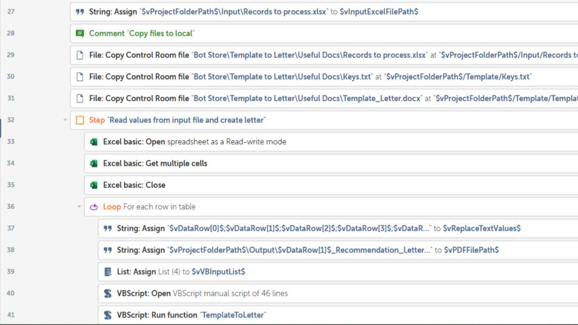578x325 pixels.
Task: Collapse the Loop For each row
Action: 79,207
